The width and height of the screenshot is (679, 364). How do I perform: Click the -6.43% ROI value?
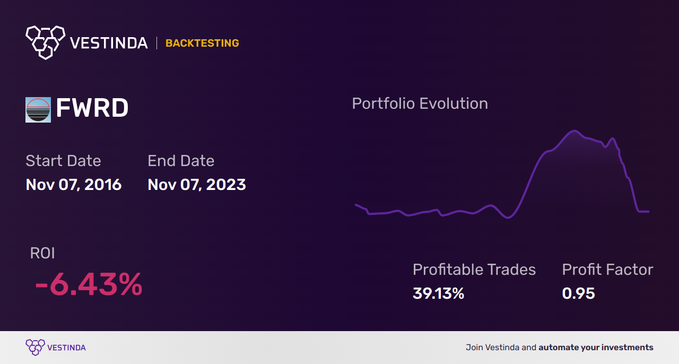click(89, 284)
